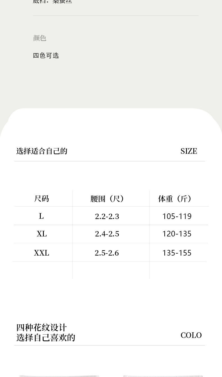Screen dimensions: 222x377
Task: Click the 选择适合自己的 heading
Action: [42, 151]
